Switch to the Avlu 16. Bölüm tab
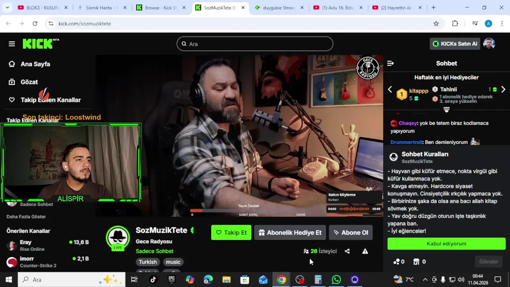The height and width of the screenshot is (287, 510). coord(338,8)
